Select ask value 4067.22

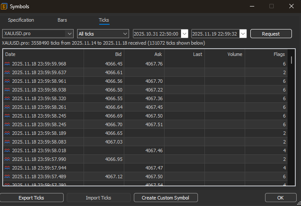tap(154, 90)
